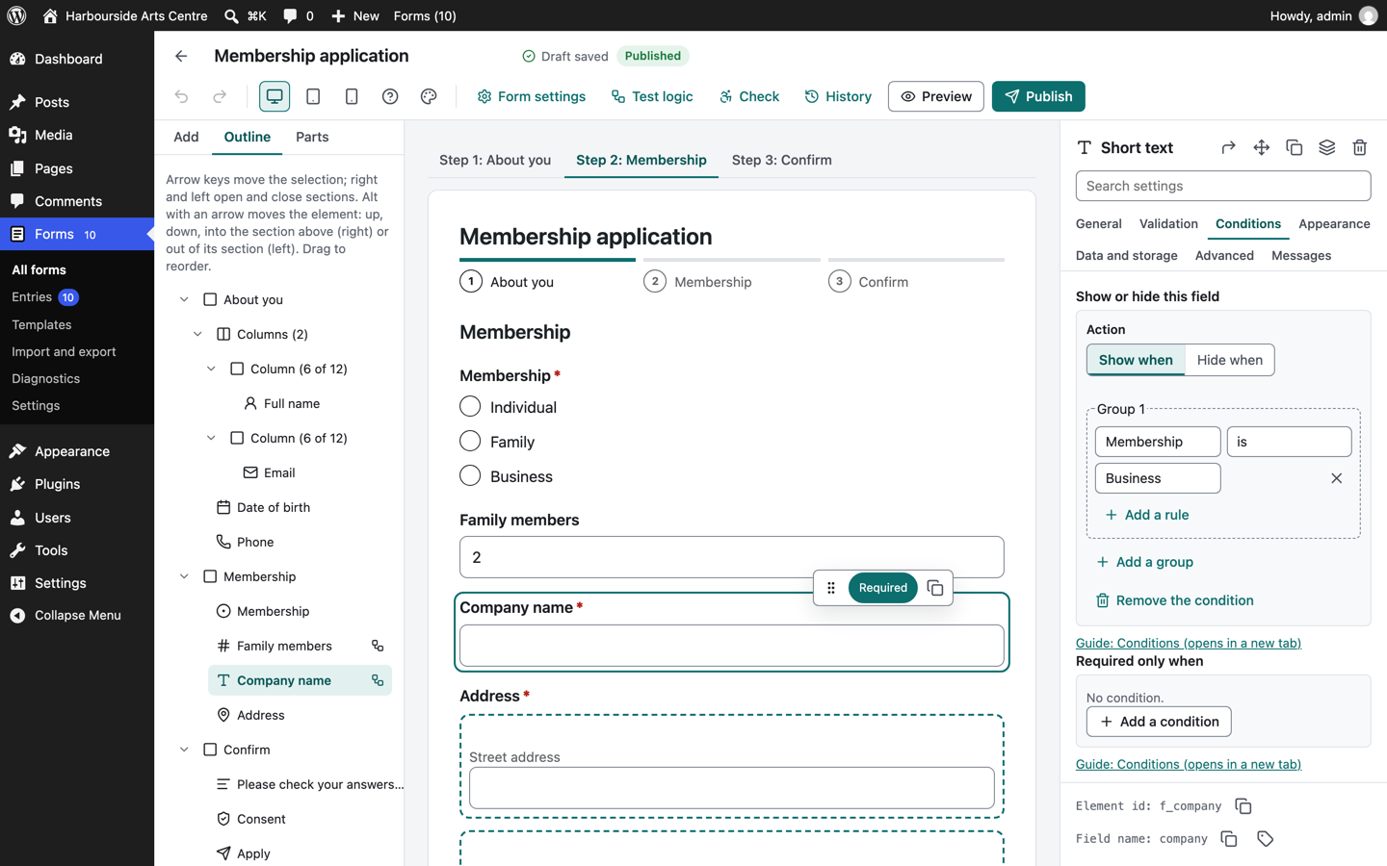The width and height of the screenshot is (1387, 866).
Task: Click the move icon in Short text header
Action: coord(1262,147)
